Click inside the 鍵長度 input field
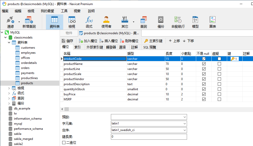253x146 pixels. [149, 136]
